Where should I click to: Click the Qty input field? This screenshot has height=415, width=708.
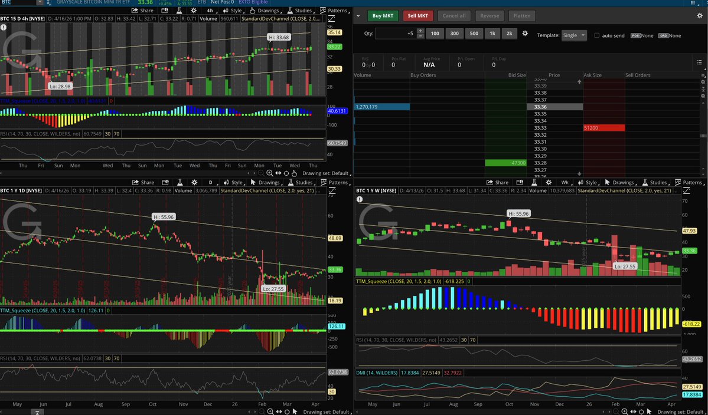click(x=395, y=34)
